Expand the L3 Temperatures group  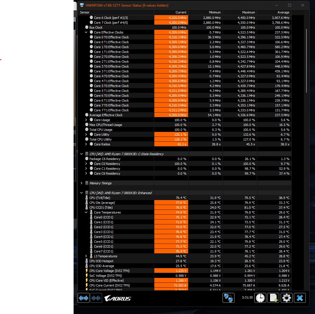coord(86,256)
